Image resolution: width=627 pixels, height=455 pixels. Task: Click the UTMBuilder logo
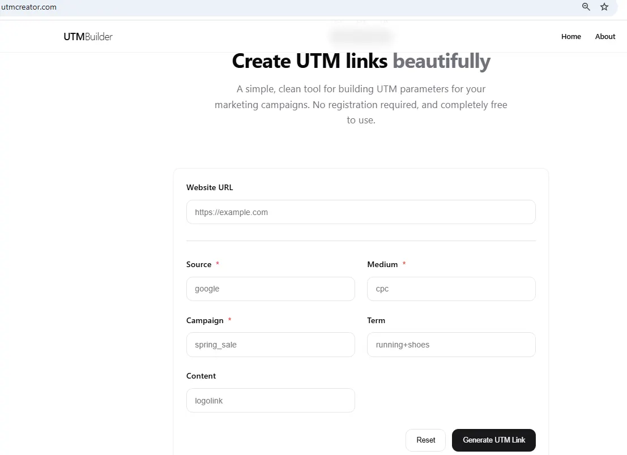(88, 36)
